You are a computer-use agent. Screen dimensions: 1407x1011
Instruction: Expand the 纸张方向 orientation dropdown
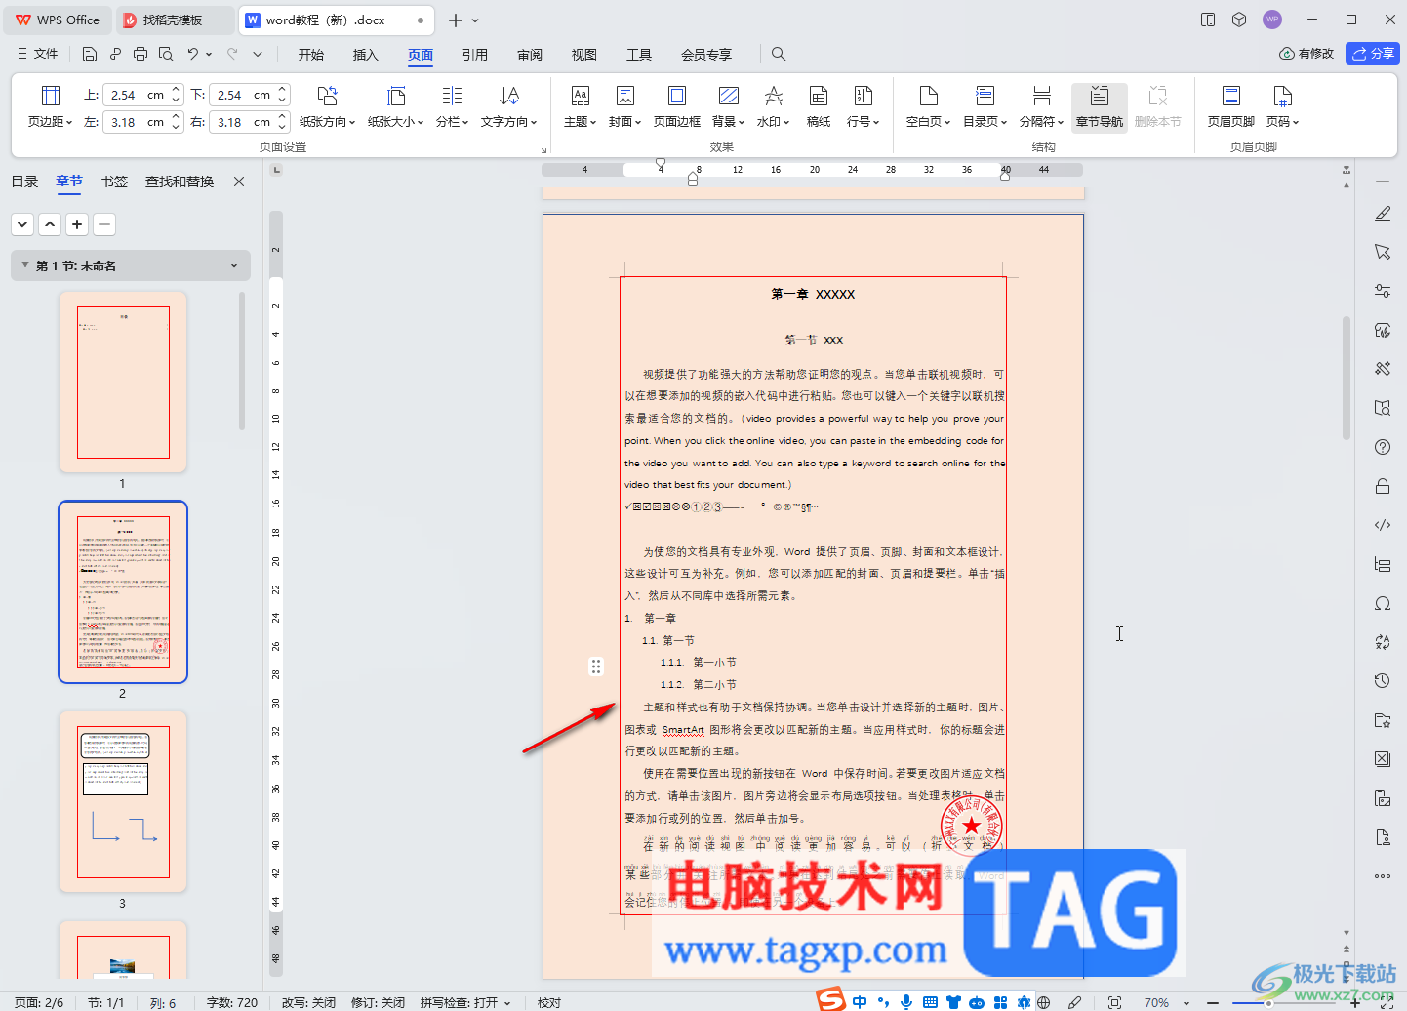click(327, 106)
